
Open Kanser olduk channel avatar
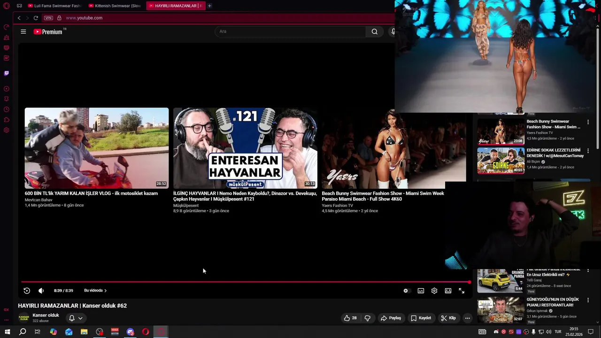tap(23, 318)
